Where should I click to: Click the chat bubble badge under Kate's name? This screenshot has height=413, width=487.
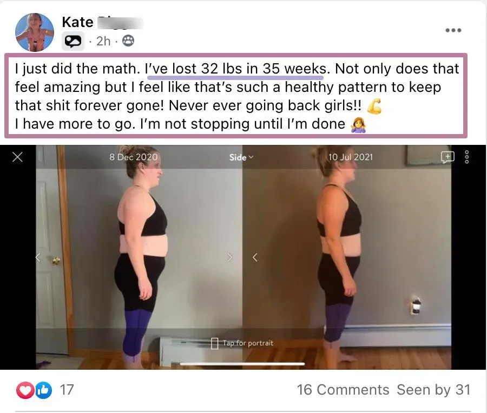73,41
